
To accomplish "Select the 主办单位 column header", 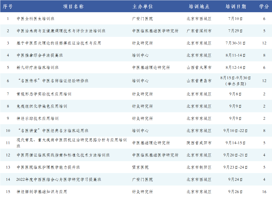I will tap(143, 7).
